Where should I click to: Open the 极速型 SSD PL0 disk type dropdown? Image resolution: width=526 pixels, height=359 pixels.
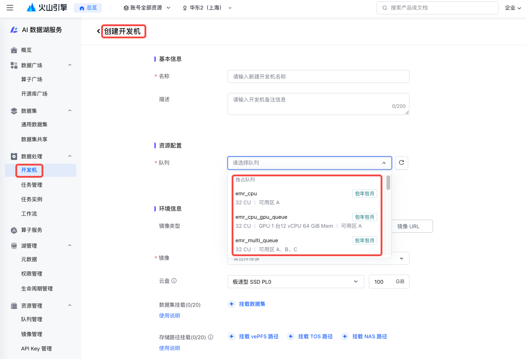296,282
